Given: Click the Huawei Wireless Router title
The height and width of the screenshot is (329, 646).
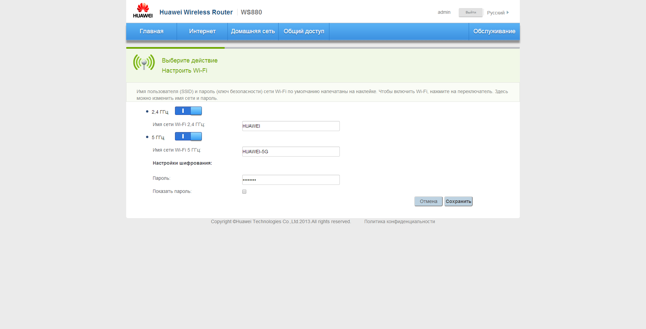Looking at the screenshot, I should [196, 12].
